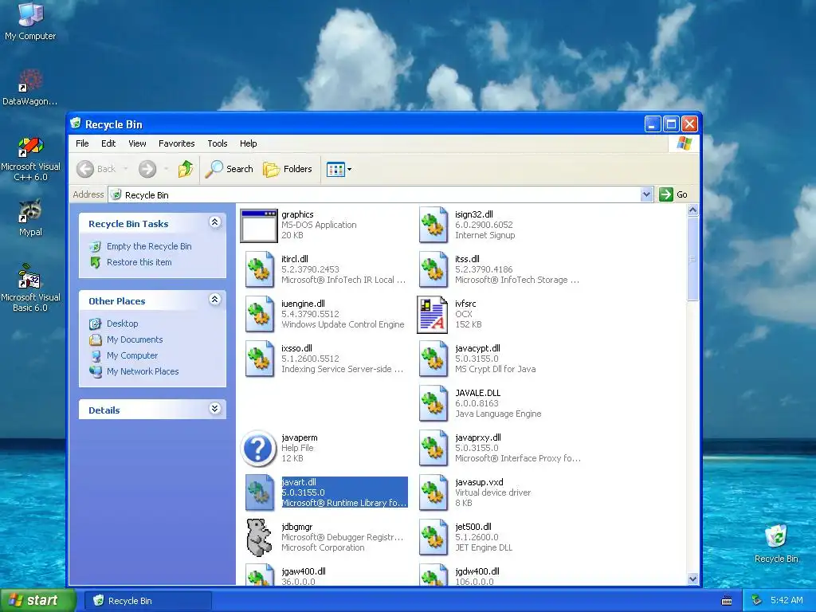Open the Start menu
Screen dimensions: 816x612
point(37,601)
